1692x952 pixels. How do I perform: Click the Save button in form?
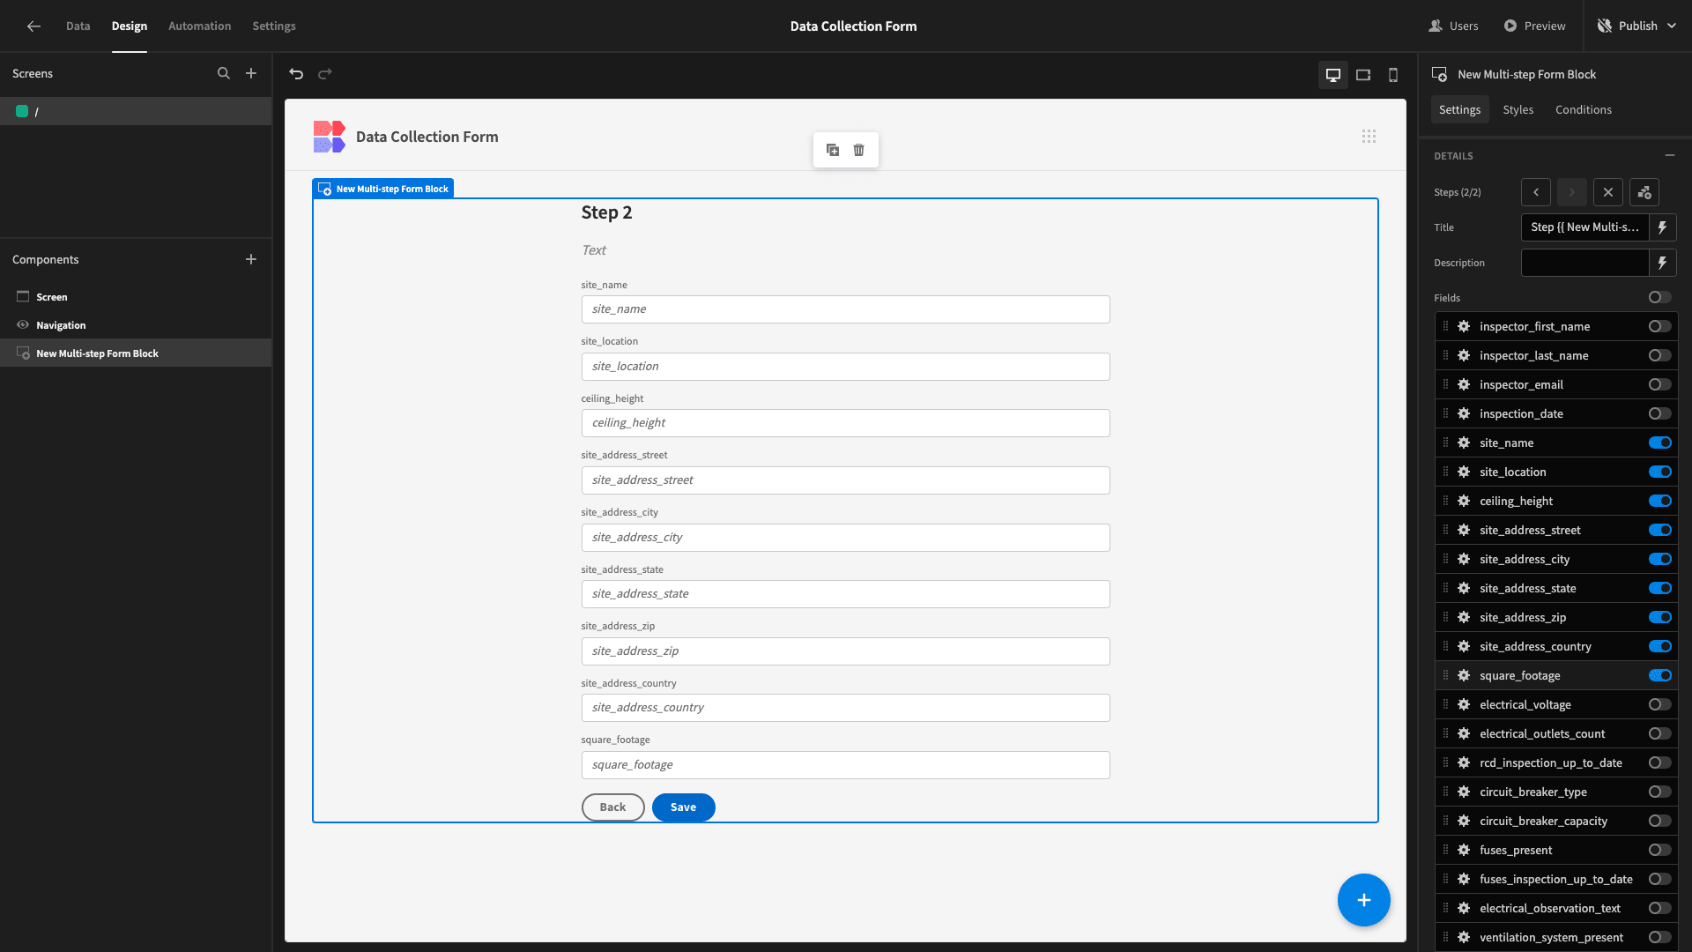tap(683, 807)
